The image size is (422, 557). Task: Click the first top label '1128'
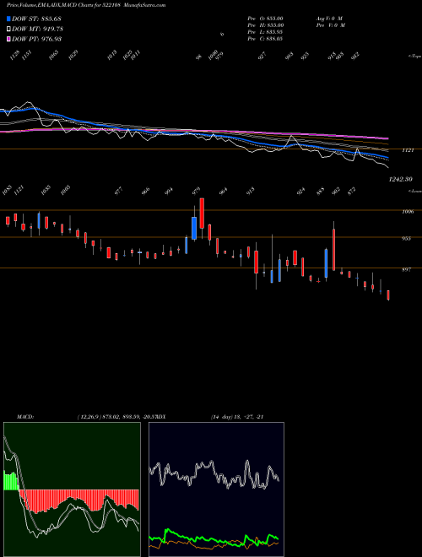(14, 55)
